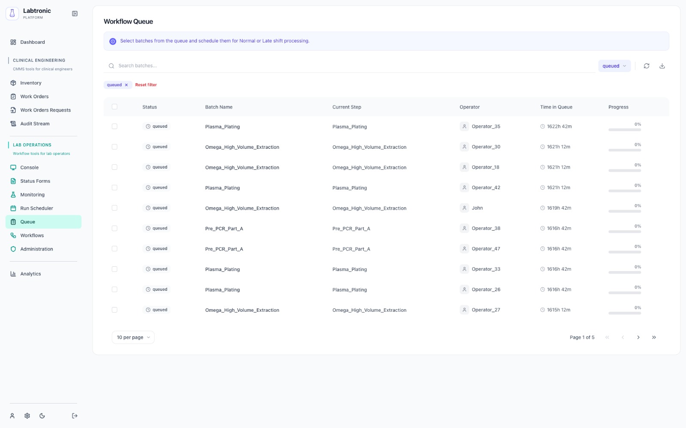Collapse the sidebar with the panel icon
The image size is (686, 428).
(75, 13)
